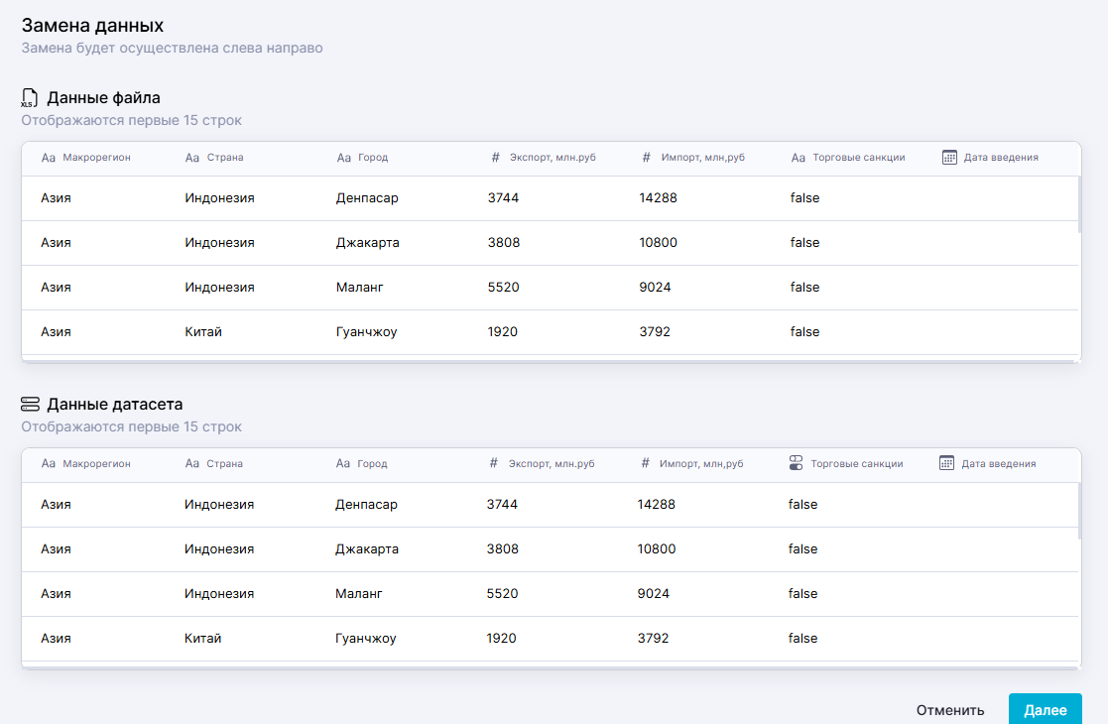Click calendar icon of Дата введения in dataset table
The width and height of the screenshot is (1108, 724).
(946, 463)
